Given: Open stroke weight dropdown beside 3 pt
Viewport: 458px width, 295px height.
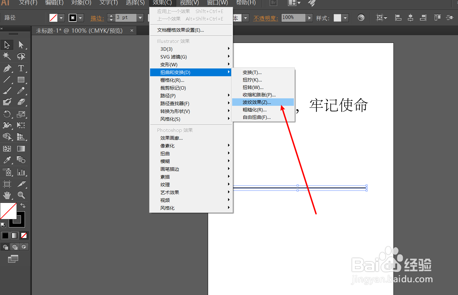Looking at the screenshot, I should (x=140, y=18).
